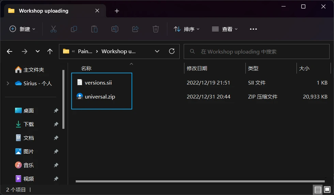This screenshot has width=334, height=195.
Task: Click the ZIP 压缩文件 type cell
Action: point(263,97)
